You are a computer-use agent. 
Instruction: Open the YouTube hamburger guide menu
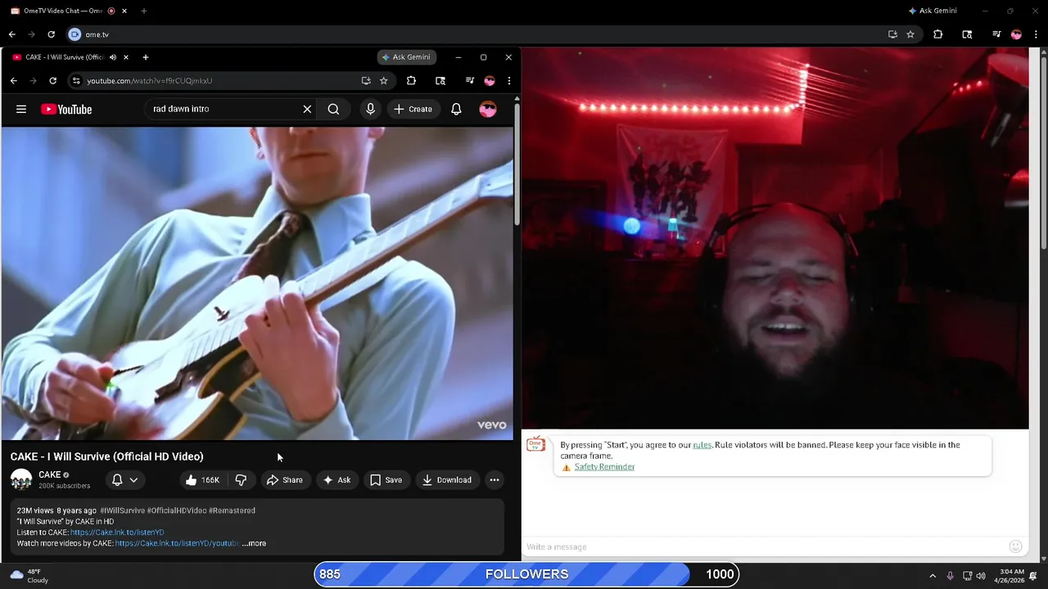tap(21, 109)
